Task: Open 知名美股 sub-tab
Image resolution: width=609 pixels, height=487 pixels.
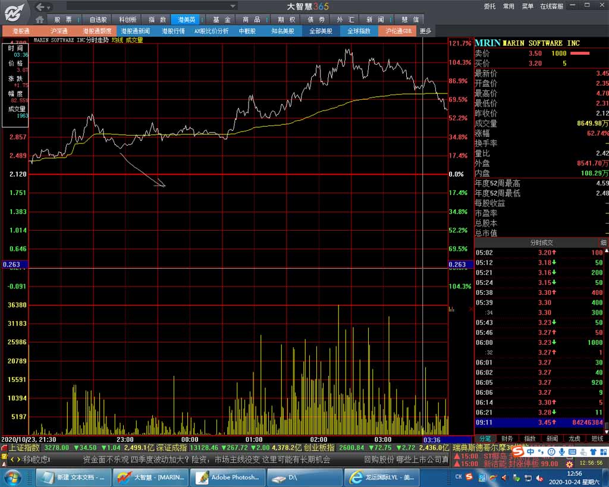Action: [x=282, y=31]
